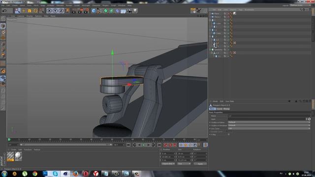Add a light object

pos(135,11)
